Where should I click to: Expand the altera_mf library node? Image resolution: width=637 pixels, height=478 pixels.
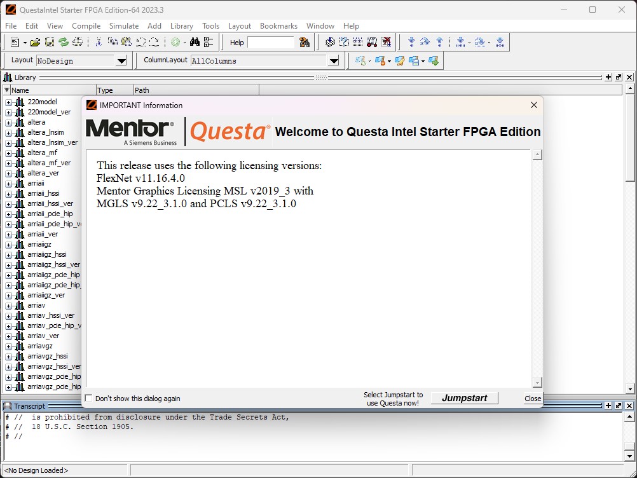[x=8, y=153]
